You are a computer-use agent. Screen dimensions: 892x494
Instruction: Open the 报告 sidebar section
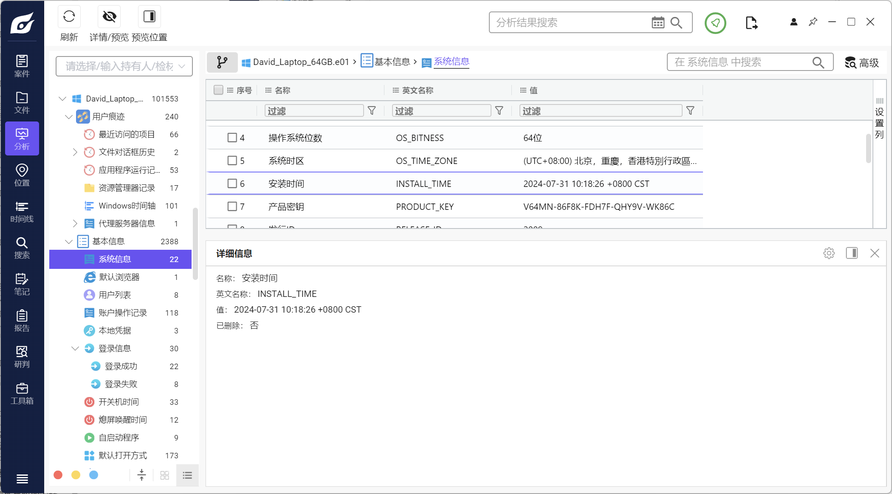tap(22, 321)
